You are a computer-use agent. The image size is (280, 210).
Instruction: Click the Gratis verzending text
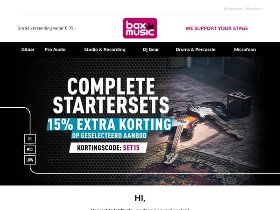click(x=47, y=28)
